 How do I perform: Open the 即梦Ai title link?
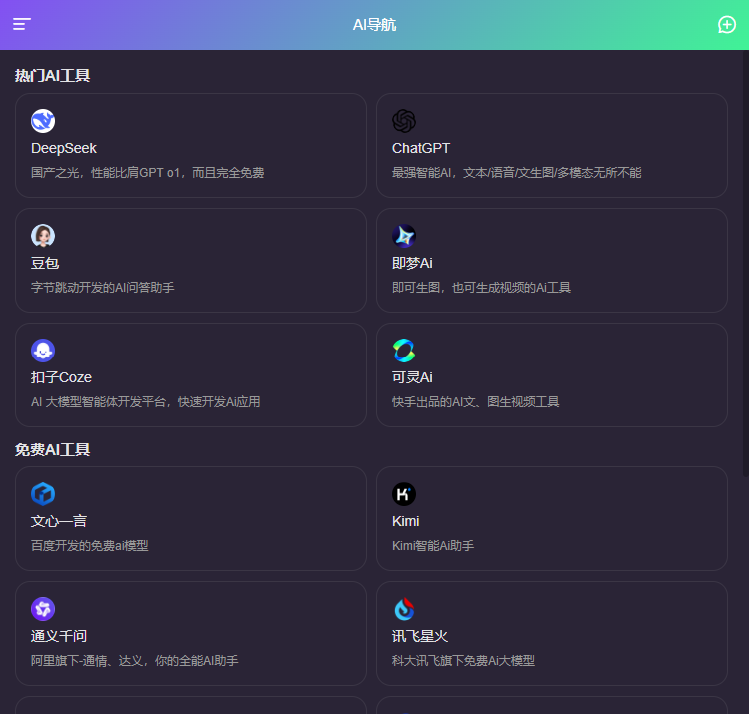pyautogui.click(x=412, y=263)
